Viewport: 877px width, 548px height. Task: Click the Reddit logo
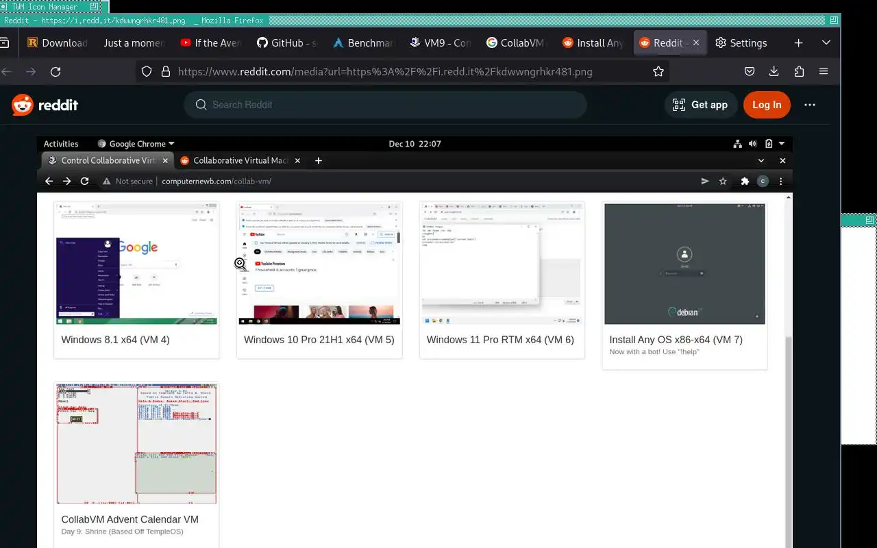tap(45, 105)
